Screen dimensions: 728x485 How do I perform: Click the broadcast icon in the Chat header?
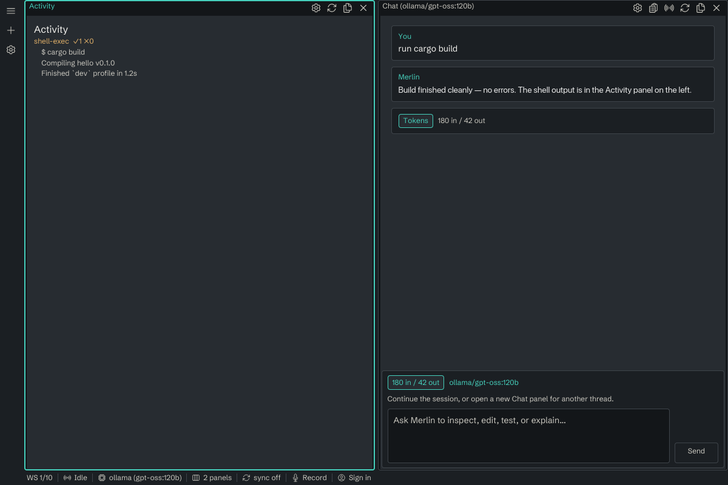[x=669, y=8]
